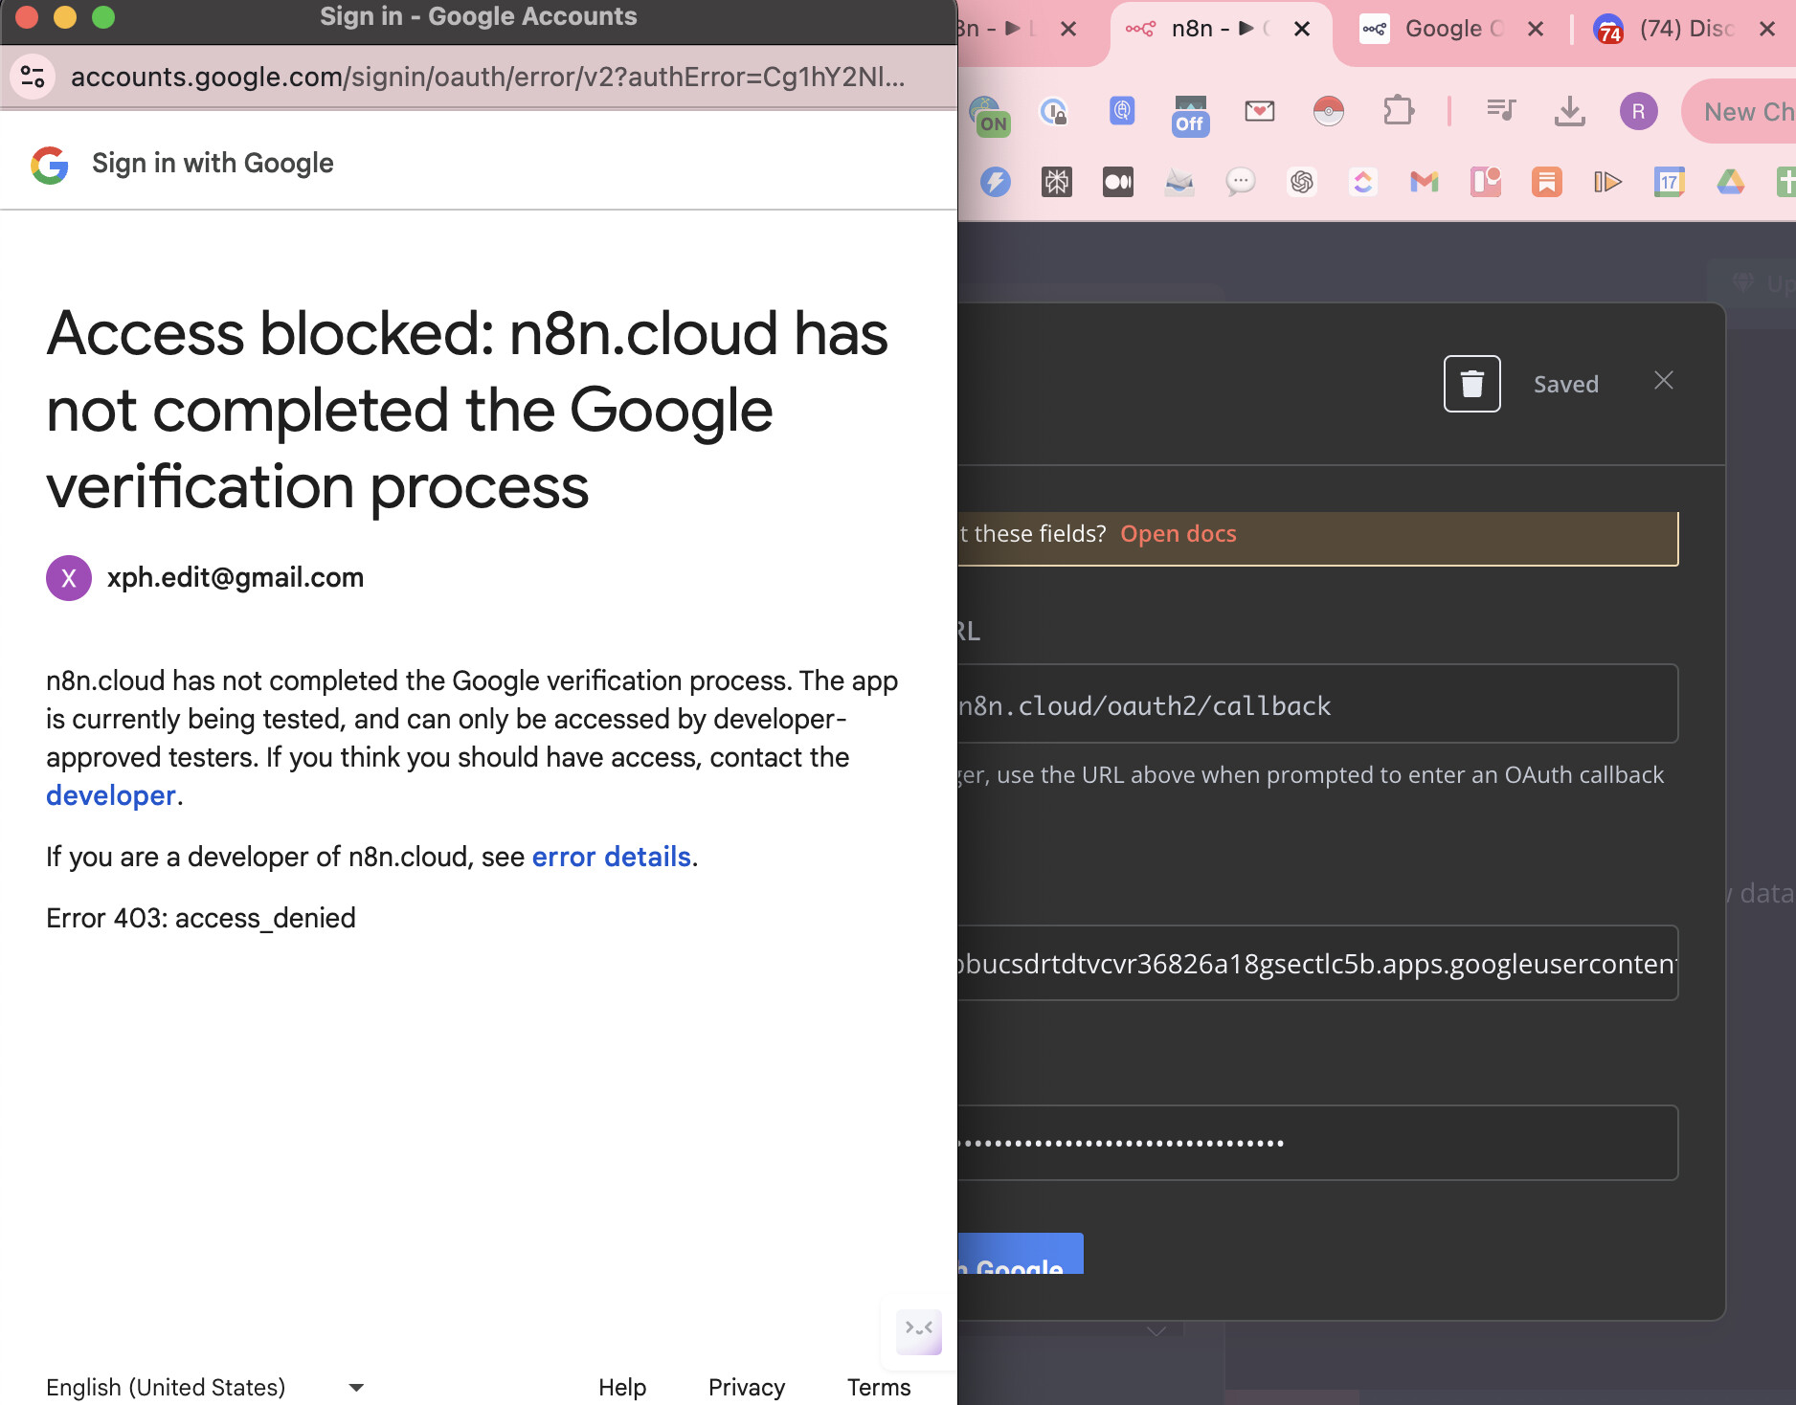This screenshot has height=1405, width=1796.
Task: Open the speech-bubble bookmark icon
Action: tap(1241, 182)
